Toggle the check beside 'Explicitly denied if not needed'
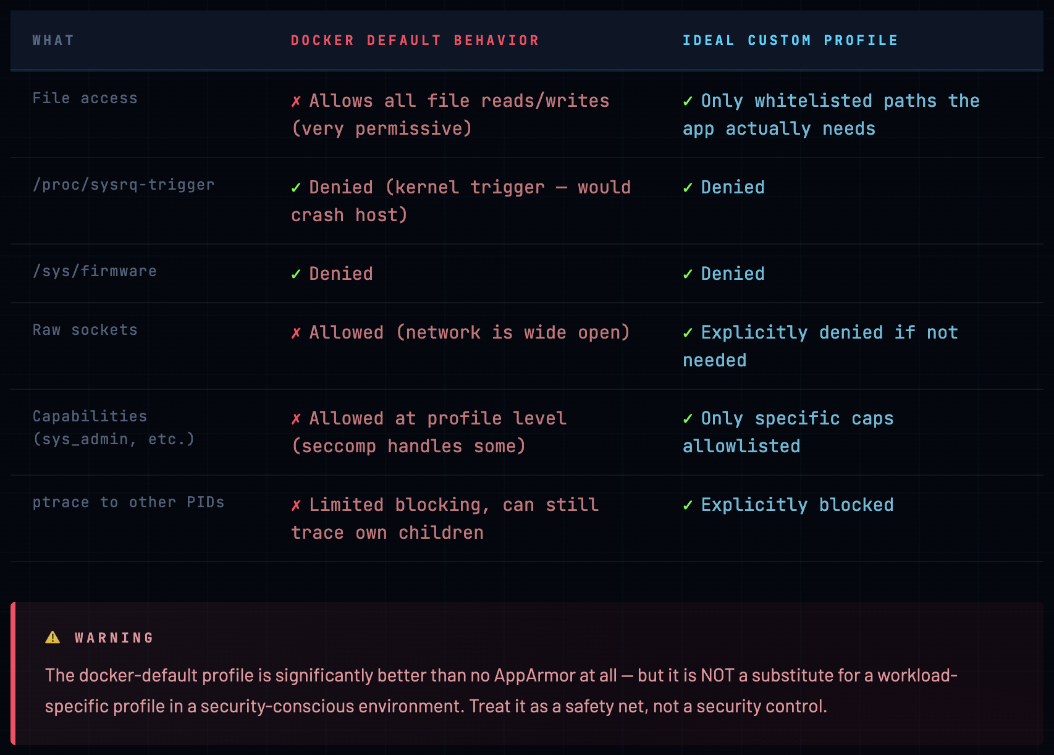This screenshot has width=1054, height=755. pos(688,332)
